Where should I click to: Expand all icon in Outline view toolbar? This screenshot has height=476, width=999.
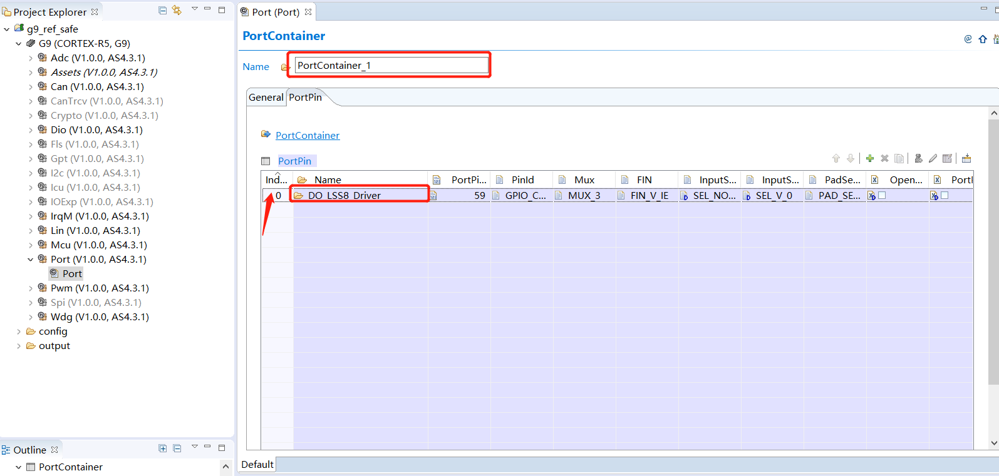click(x=162, y=448)
